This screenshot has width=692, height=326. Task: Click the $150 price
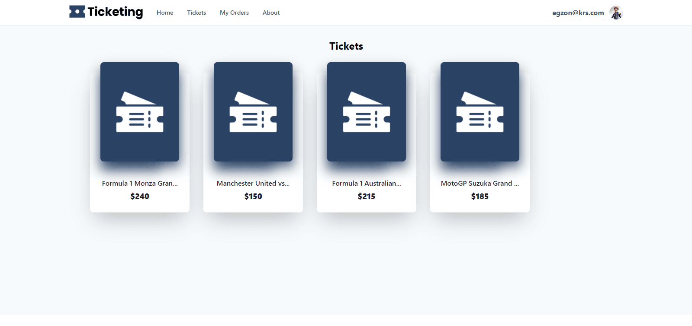tap(253, 196)
